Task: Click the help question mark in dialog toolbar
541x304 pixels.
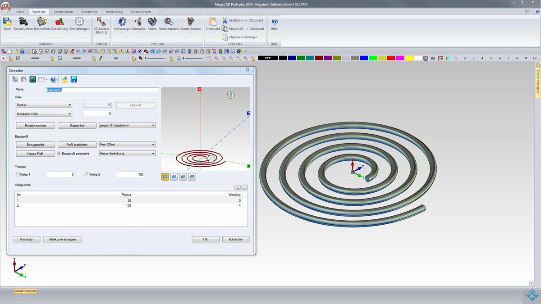Action: tap(53, 80)
